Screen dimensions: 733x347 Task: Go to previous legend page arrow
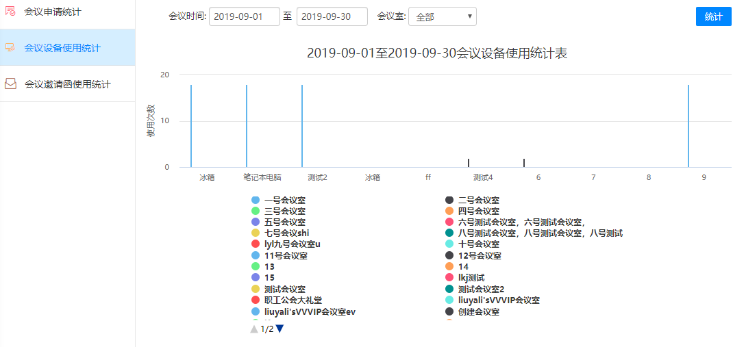pyautogui.click(x=254, y=329)
